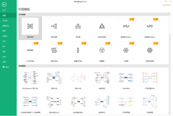This screenshot has width=173, height=116.
Task: Click the vertical scrollbar thumb
Action: [170, 25]
